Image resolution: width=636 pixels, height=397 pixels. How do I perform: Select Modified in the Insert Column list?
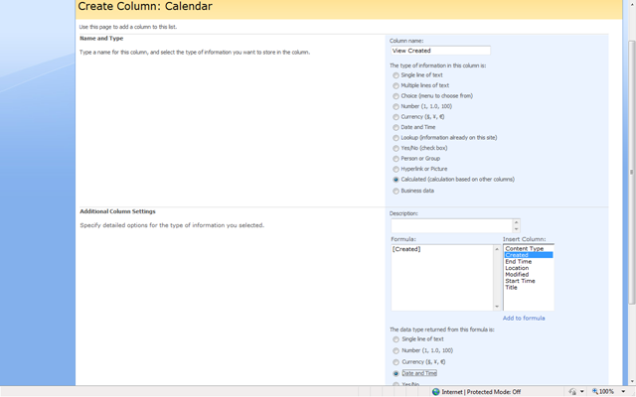coord(517,274)
